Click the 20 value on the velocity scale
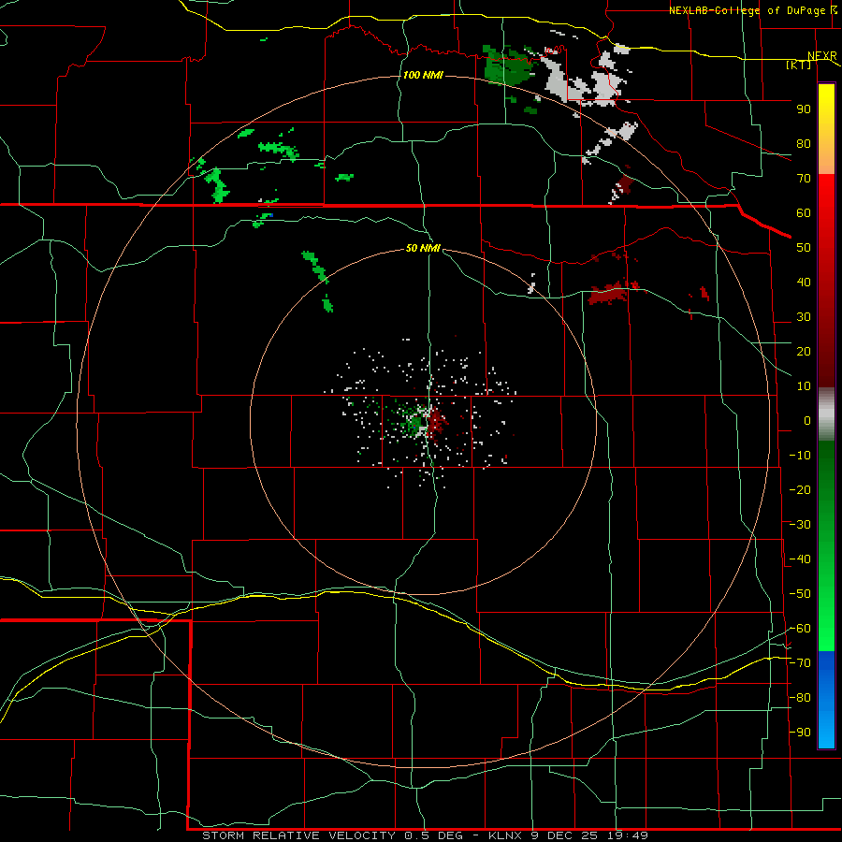The image size is (842, 842). click(x=804, y=351)
